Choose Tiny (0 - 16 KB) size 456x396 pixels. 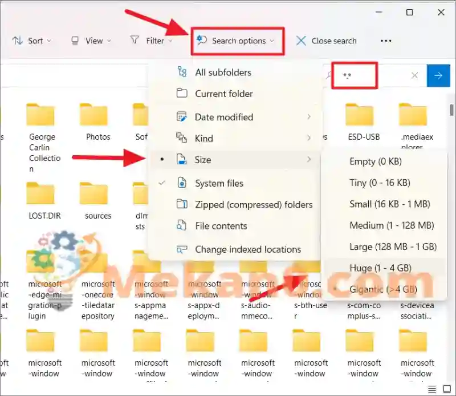[384, 183]
